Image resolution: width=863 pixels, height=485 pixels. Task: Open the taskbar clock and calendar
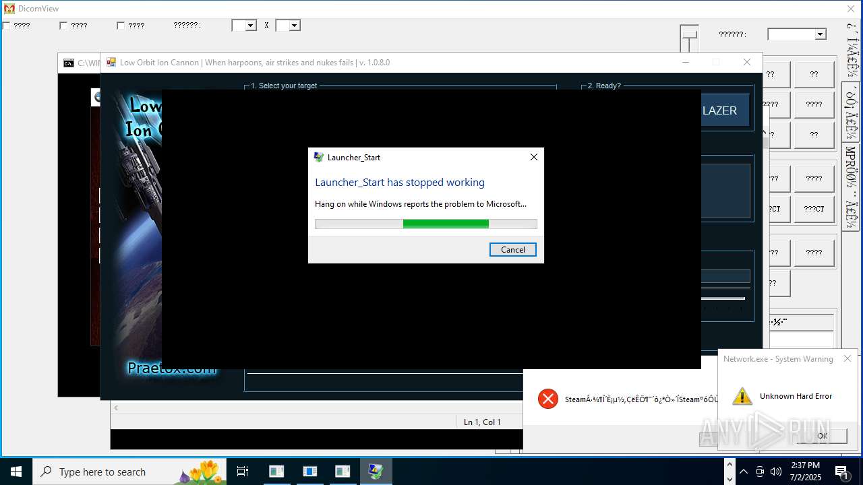(806, 472)
